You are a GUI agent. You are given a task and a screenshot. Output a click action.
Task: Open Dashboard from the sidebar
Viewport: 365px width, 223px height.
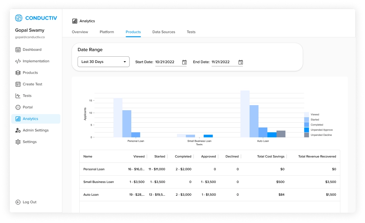[x=32, y=50]
